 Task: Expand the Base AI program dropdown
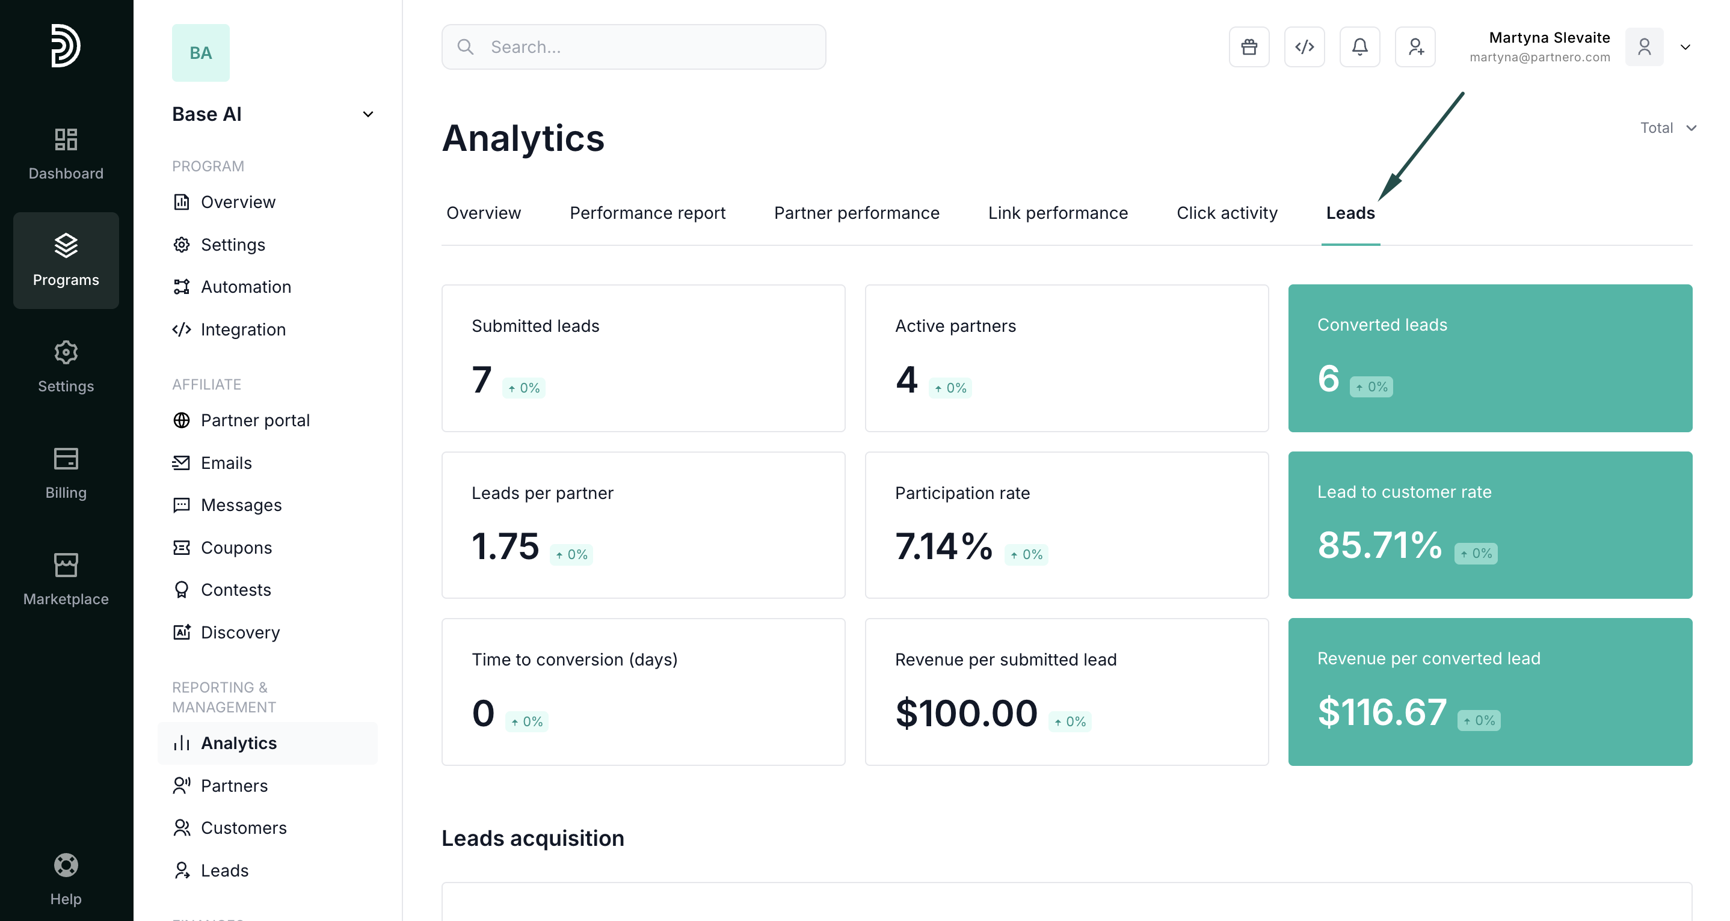(368, 114)
